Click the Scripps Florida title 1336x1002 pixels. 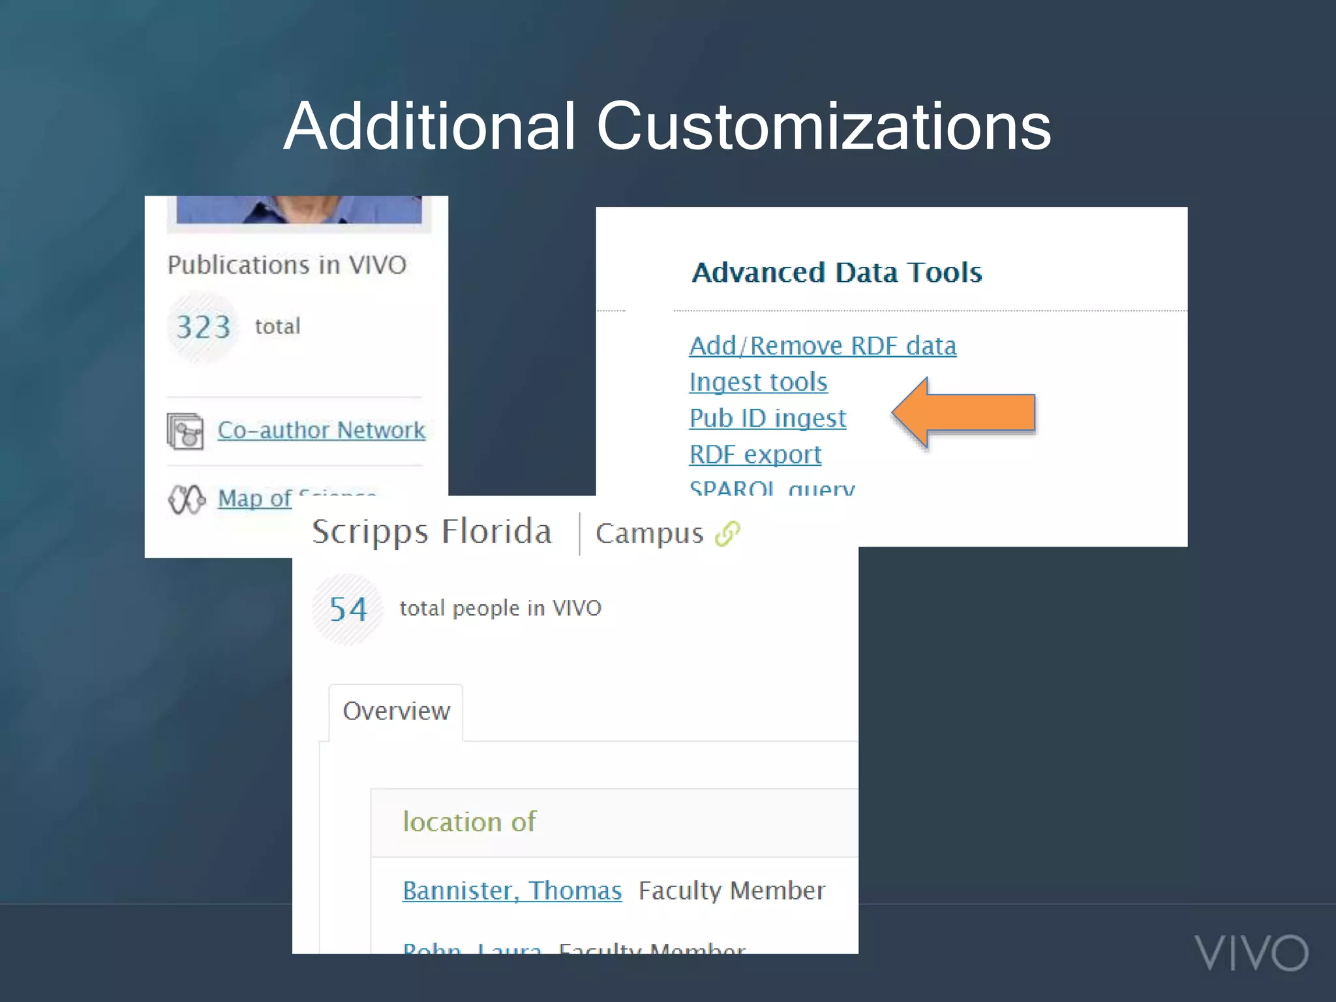pos(432,532)
